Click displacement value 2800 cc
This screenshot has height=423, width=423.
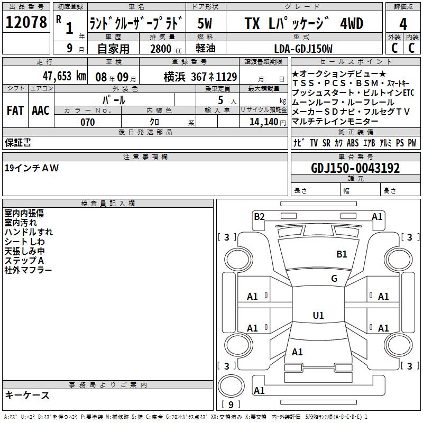166,49
